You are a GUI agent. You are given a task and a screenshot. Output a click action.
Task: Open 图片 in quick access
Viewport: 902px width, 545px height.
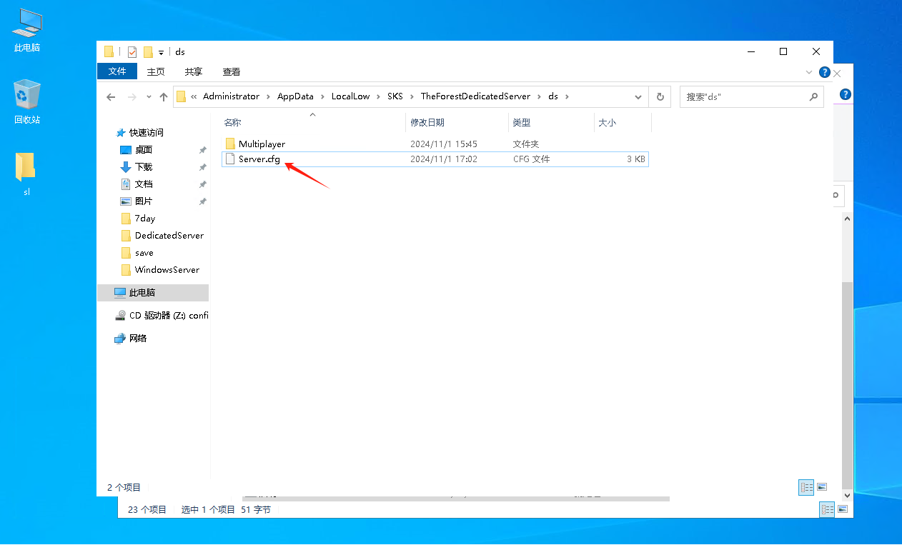point(144,201)
